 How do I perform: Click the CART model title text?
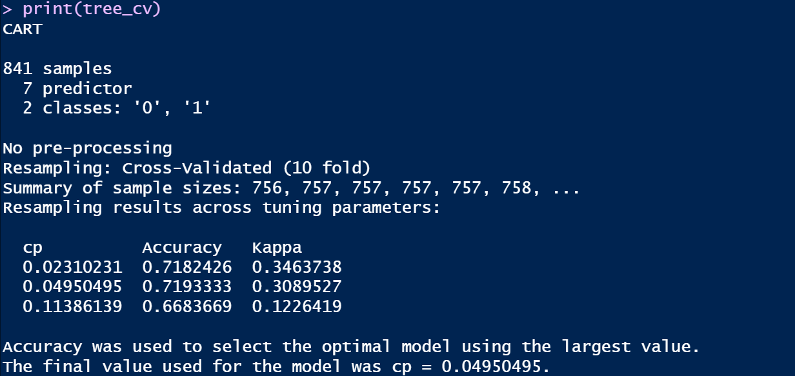(23, 30)
